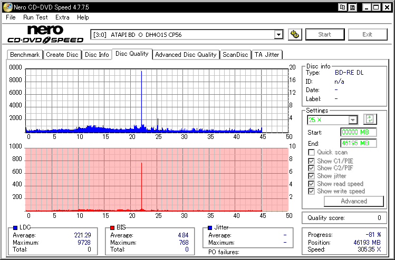Click the refresh icon next to speed dropdown
Viewport: 395px width, 260px height.
[370, 119]
